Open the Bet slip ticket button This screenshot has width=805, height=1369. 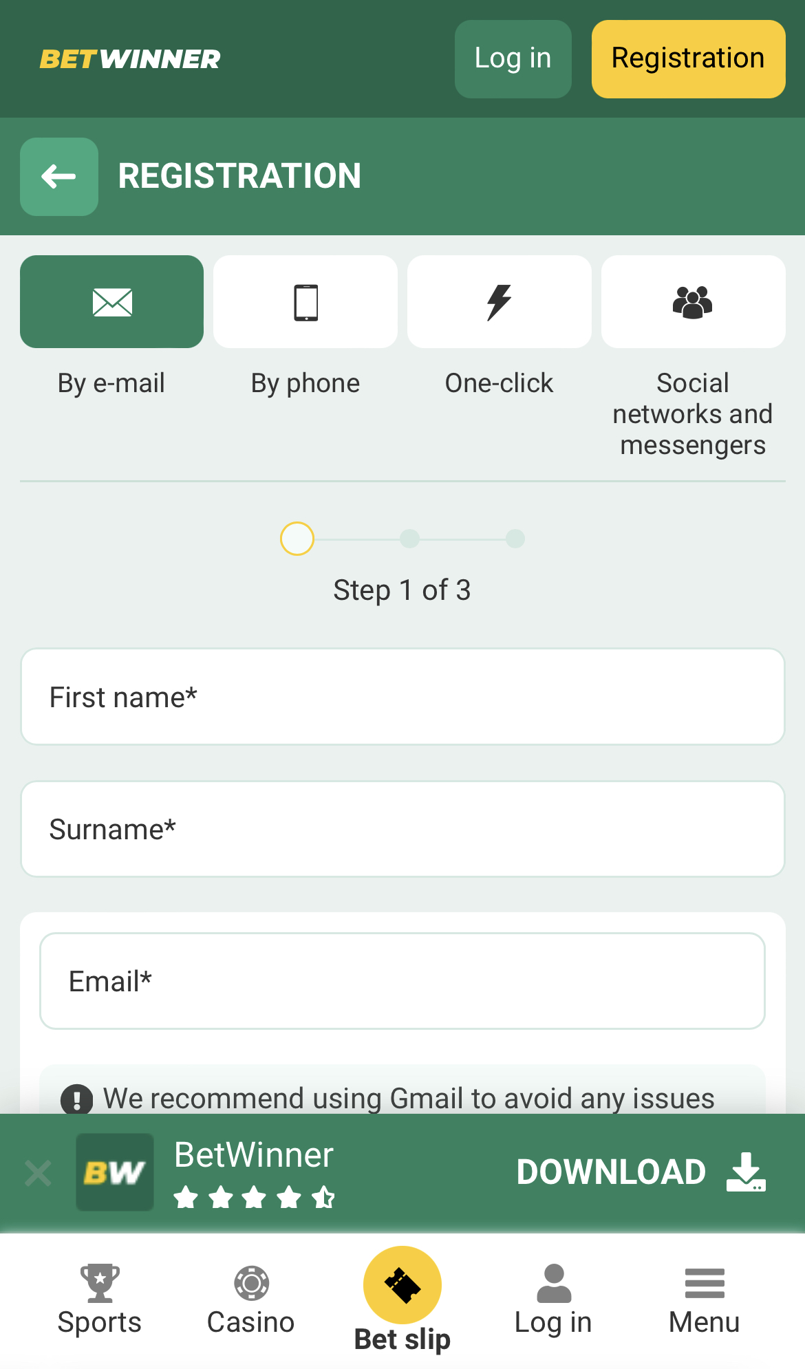tap(402, 1285)
